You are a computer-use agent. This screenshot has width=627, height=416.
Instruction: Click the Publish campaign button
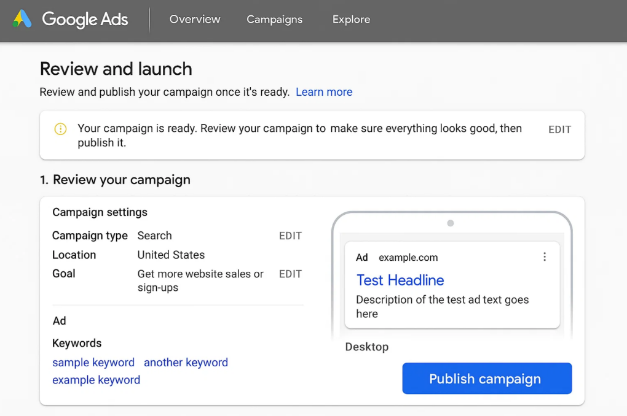(x=487, y=378)
